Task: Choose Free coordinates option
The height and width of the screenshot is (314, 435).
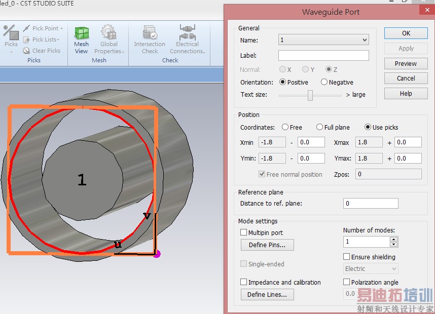Action: coord(285,127)
